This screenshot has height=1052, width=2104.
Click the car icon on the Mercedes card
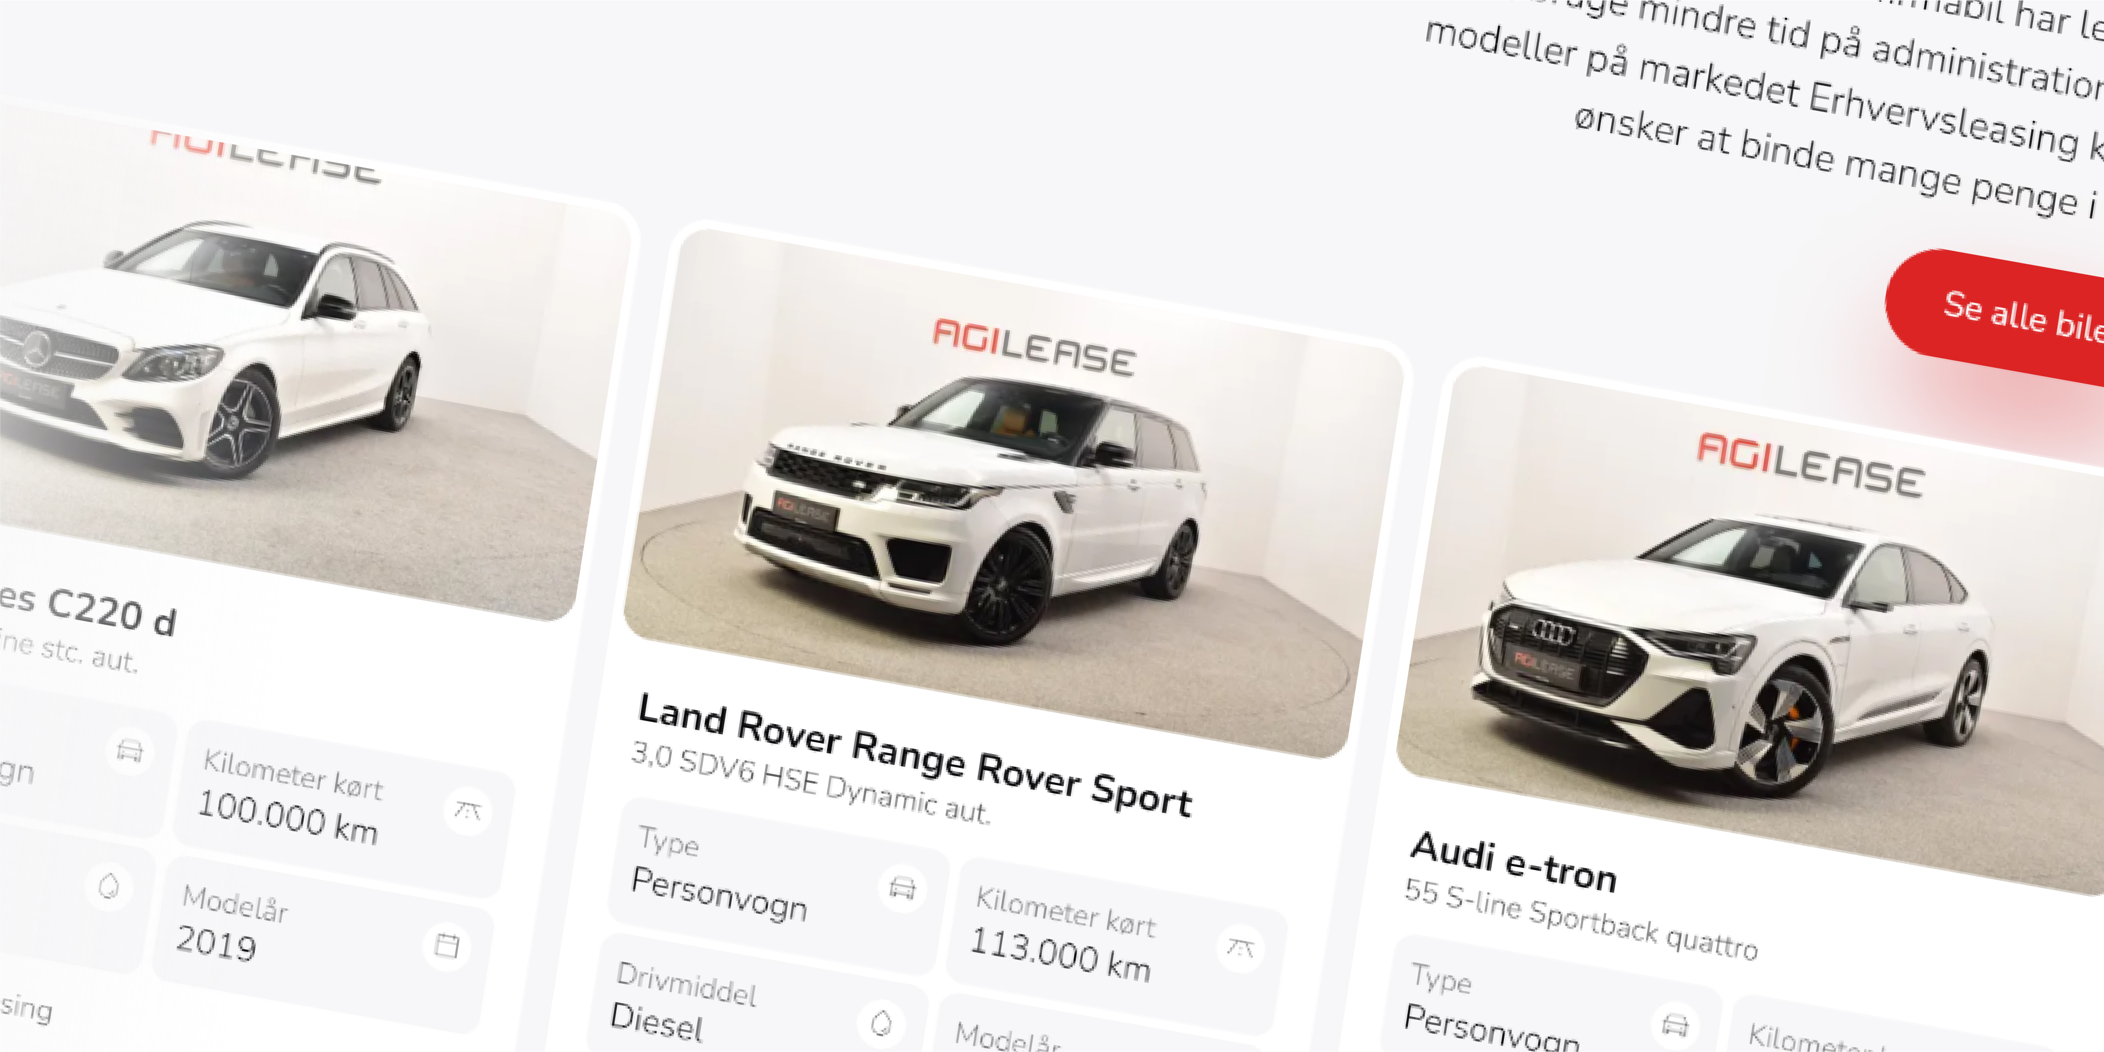[x=130, y=749]
